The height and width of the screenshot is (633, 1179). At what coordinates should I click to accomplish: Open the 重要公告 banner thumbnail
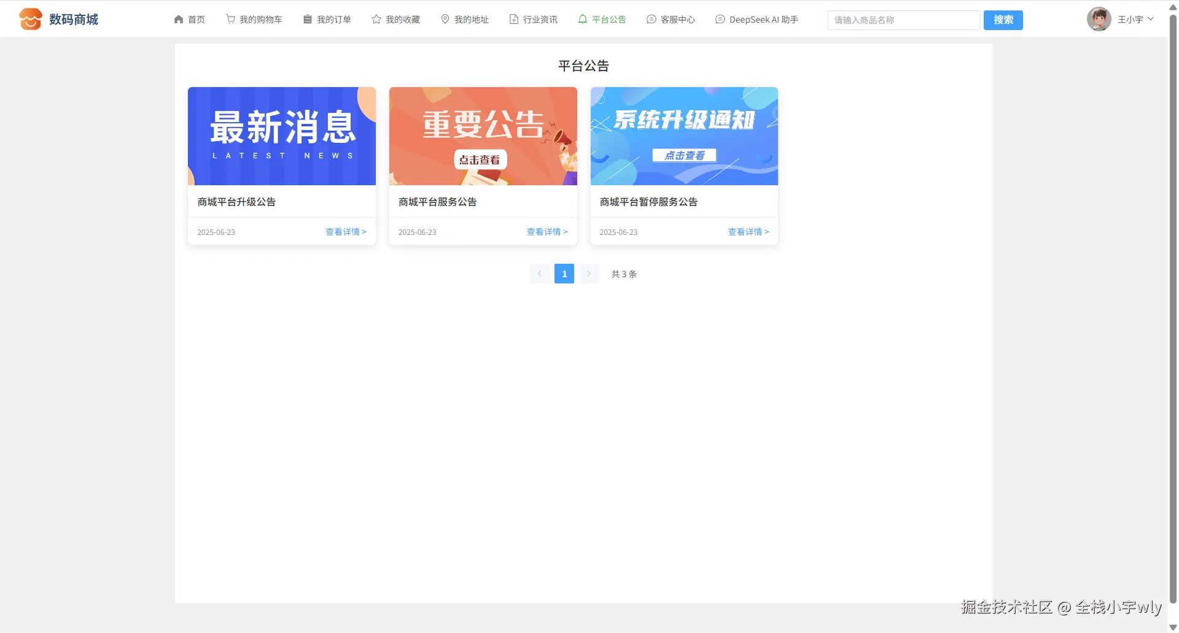coord(483,136)
